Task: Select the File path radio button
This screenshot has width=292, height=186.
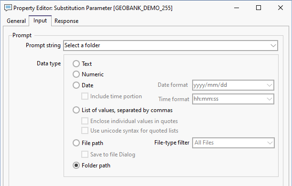Action: click(76, 143)
